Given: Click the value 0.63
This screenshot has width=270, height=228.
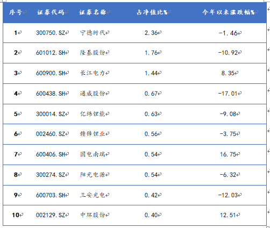Looking at the screenshot, I should pos(151,114).
